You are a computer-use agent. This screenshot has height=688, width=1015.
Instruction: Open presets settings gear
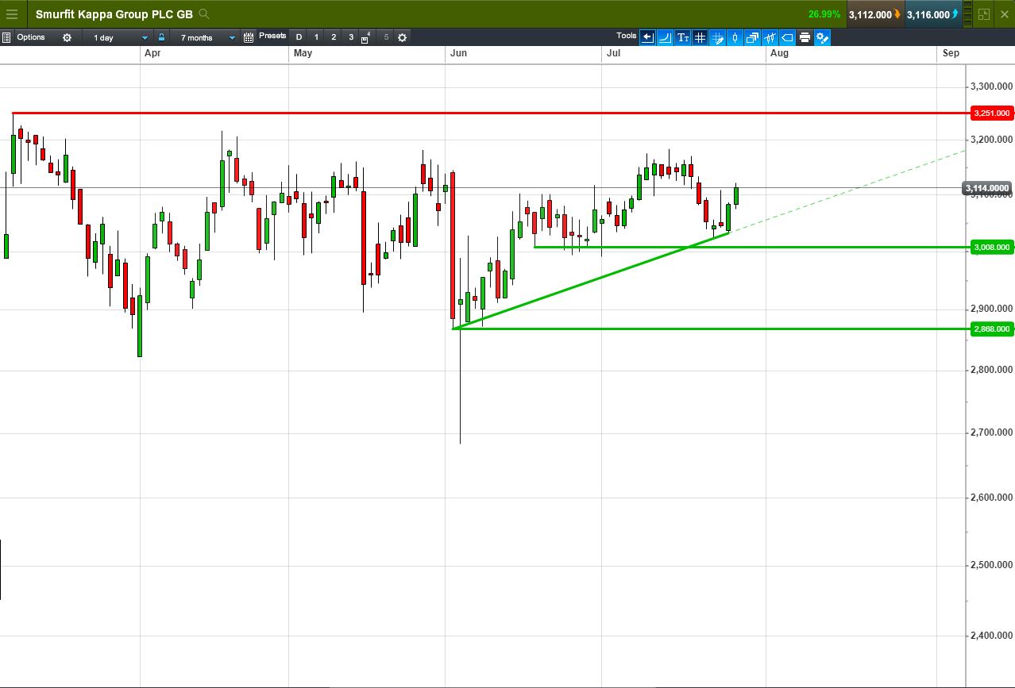[x=402, y=37]
